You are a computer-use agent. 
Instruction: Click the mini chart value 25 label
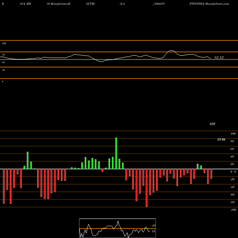pyautogui.click(x=153, y=226)
